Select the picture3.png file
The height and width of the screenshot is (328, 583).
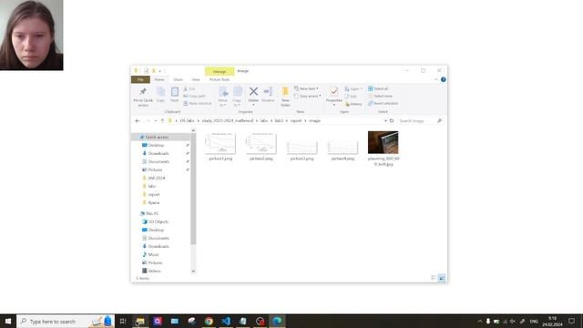click(302, 147)
